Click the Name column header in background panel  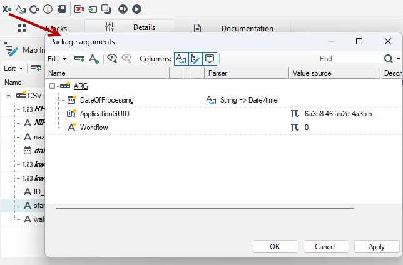(x=13, y=82)
